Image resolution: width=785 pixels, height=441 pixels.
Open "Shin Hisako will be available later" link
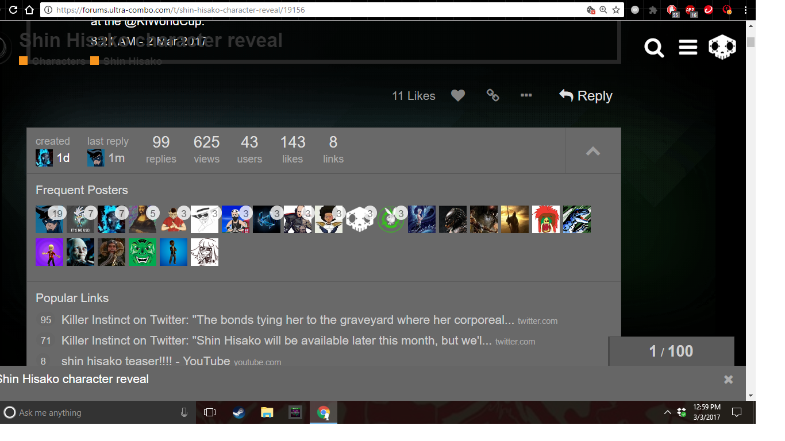click(276, 341)
